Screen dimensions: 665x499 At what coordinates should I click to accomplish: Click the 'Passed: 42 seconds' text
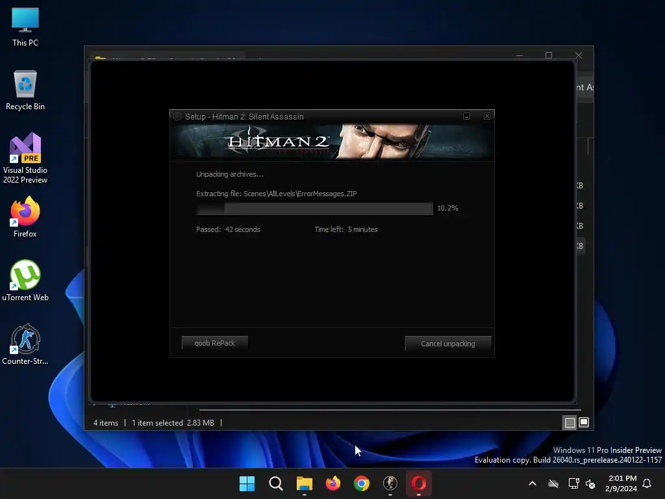[228, 229]
